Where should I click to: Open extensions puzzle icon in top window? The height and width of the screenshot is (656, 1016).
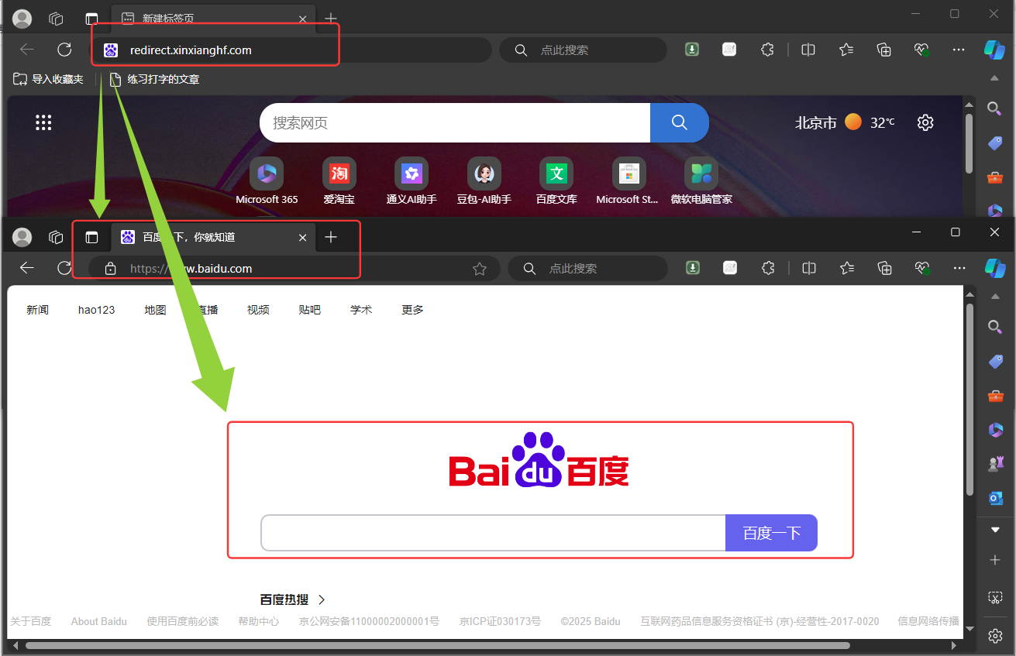tap(767, 50)
